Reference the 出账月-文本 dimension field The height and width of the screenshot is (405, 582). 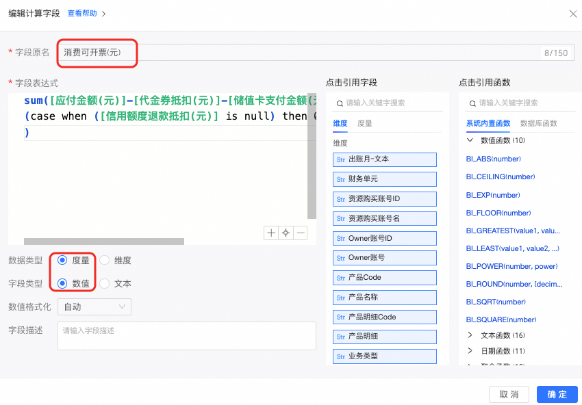(385, 160)
